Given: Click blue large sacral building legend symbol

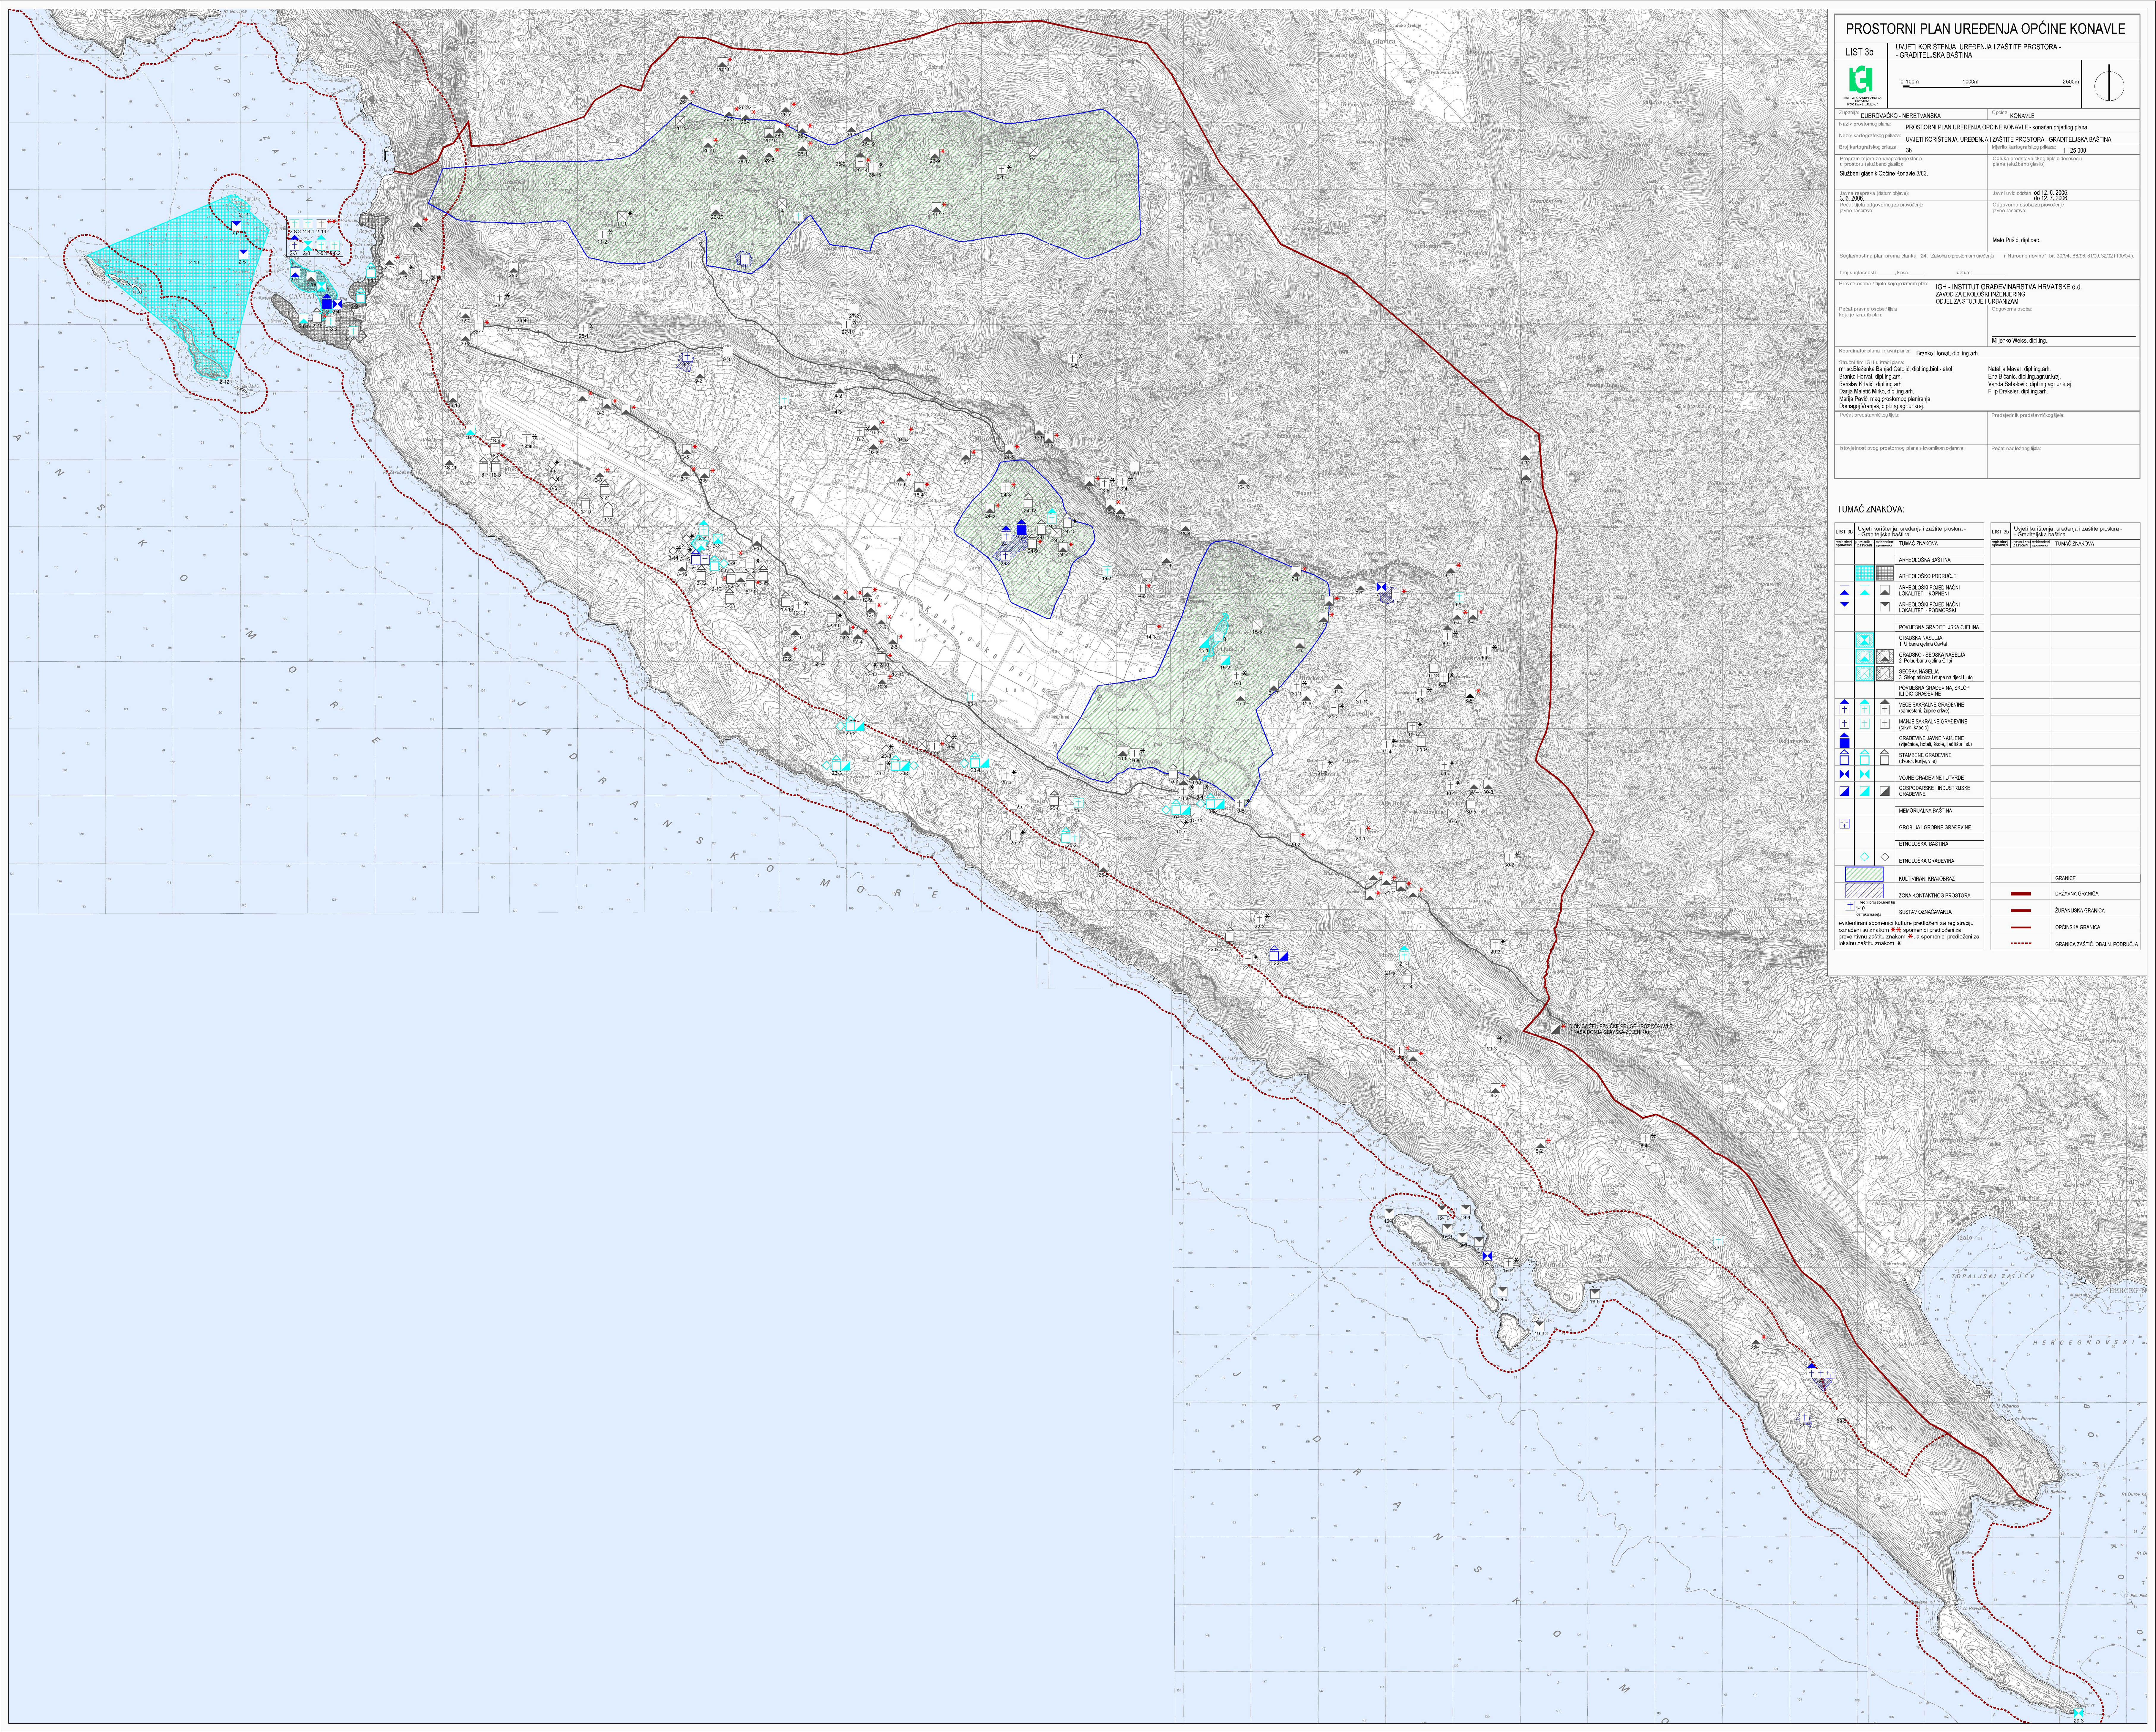Looking at the screenshot, I should (x=1845, y=707).
